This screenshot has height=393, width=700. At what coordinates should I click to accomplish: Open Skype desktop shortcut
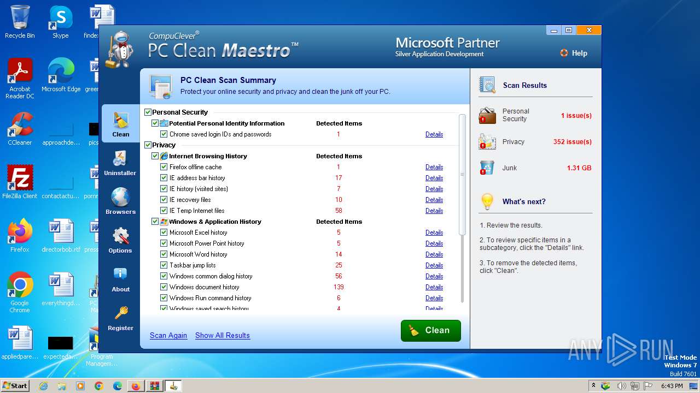tap(60, 22)
